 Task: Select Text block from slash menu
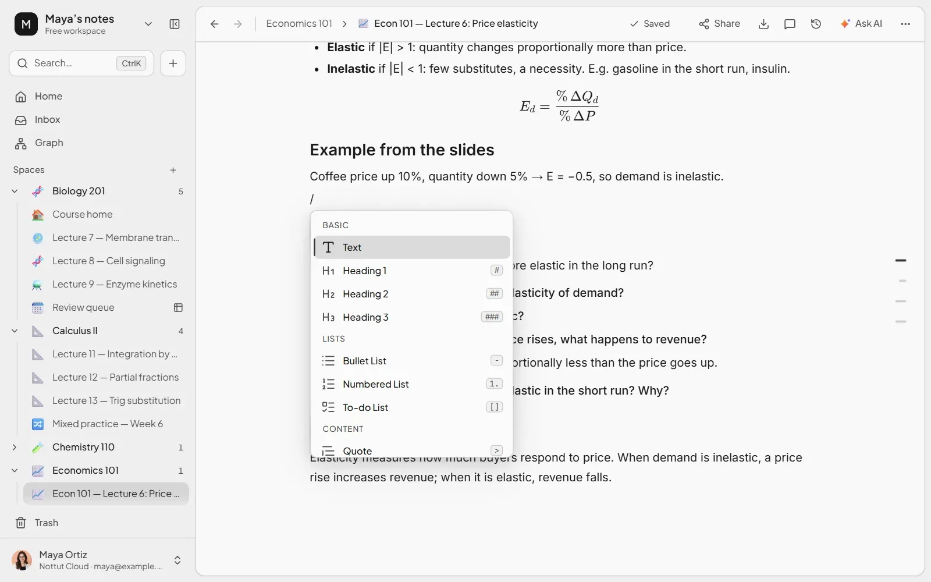412,247
